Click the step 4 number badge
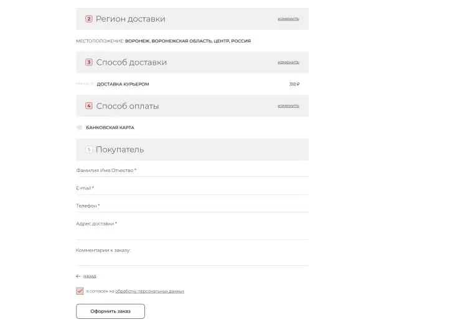The height and width of the screenshot is (327, 470). [89, 106]
